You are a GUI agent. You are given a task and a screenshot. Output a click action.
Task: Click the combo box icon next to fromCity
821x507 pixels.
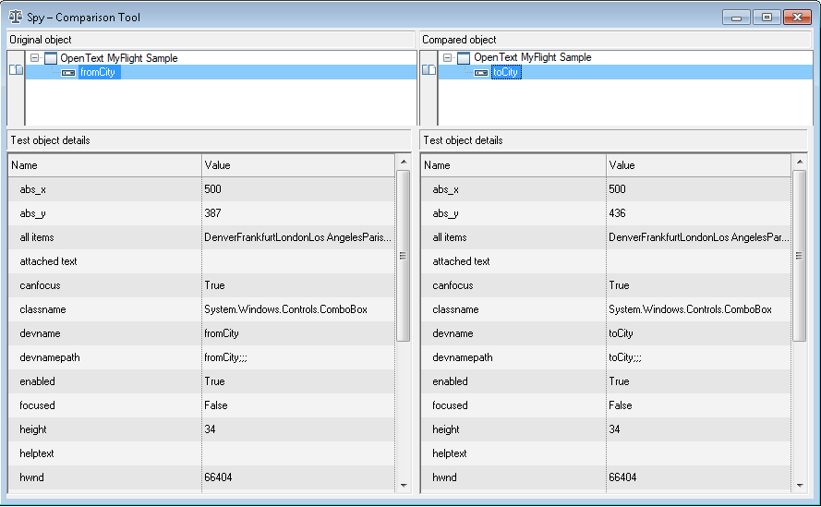pyautogui.click(x=69, y=72)
